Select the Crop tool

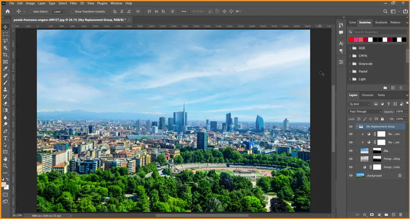point(5,55)
